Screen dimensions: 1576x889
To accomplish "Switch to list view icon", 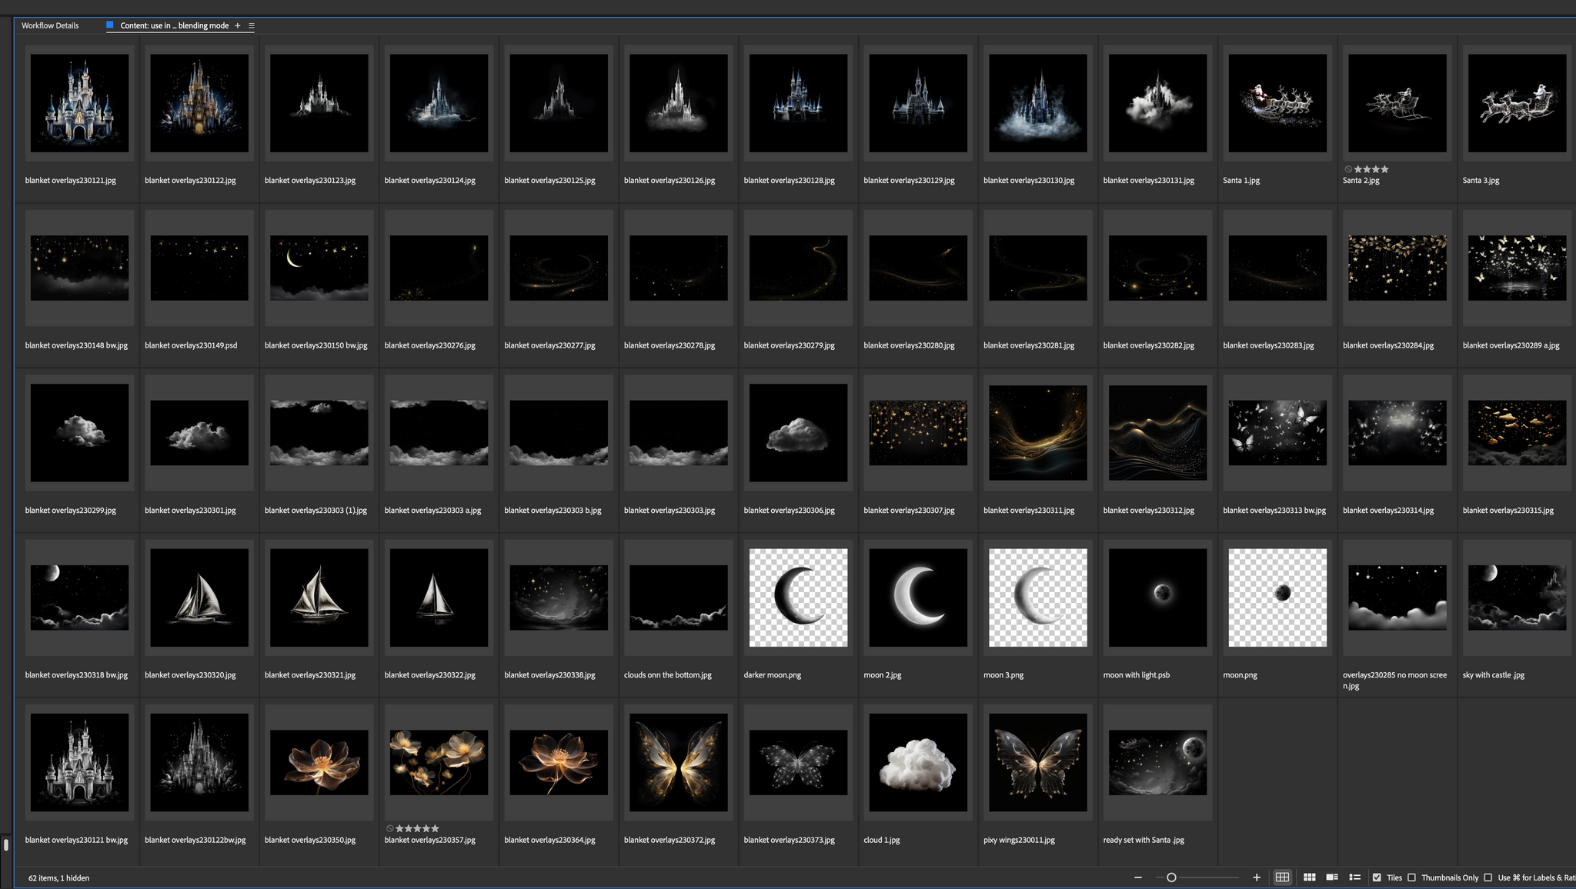I will 1355,877.
